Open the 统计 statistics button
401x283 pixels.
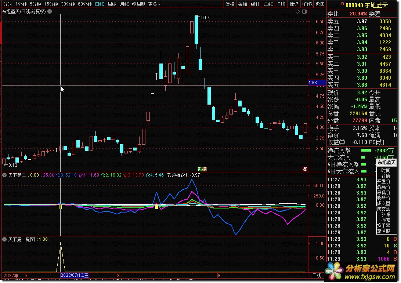[x=255, y=4]
